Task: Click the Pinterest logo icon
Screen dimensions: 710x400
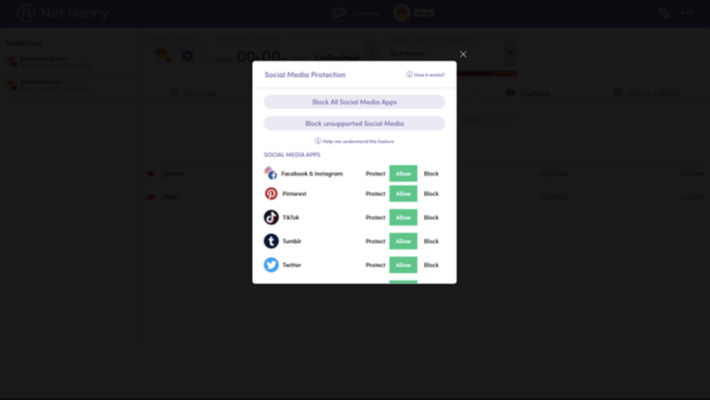Action: coord(271,193)
